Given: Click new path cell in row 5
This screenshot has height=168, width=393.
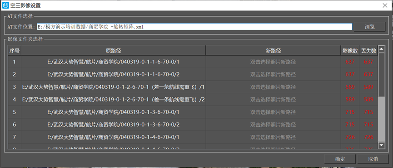Looking at the screenshot, I should click(x=273, y=112).
